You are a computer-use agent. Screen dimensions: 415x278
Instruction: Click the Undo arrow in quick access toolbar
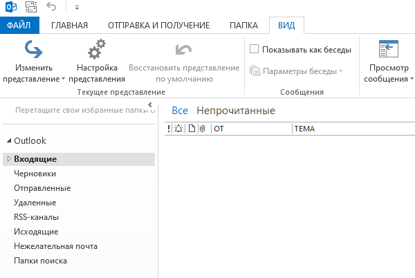click(51, 6)
